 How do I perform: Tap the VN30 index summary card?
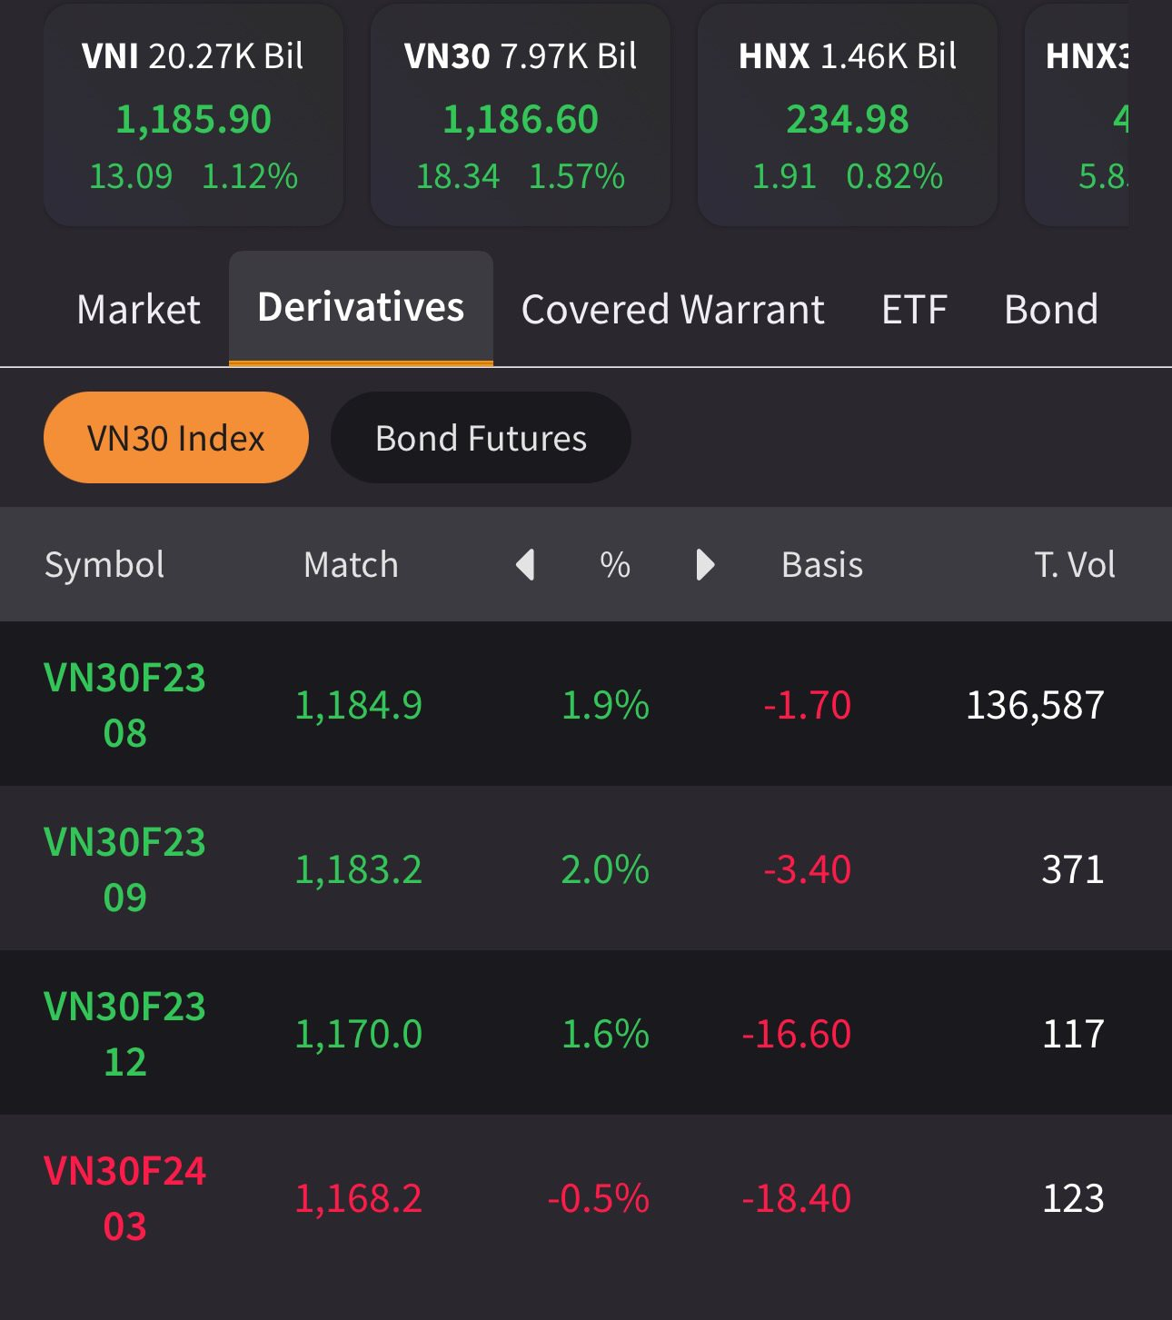pos(521,116)
